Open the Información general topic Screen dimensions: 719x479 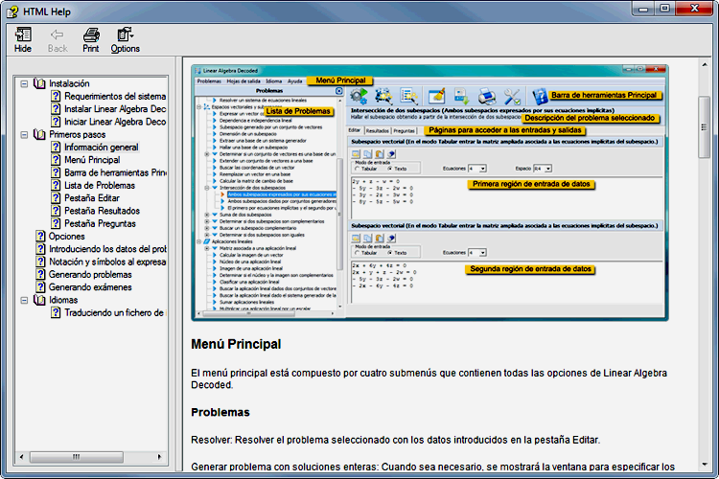coord(102,148)
